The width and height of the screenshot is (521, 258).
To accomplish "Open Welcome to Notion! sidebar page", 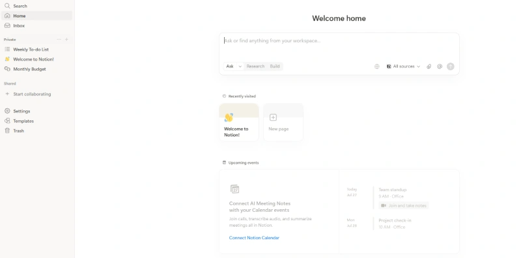I will click(36, 59).
